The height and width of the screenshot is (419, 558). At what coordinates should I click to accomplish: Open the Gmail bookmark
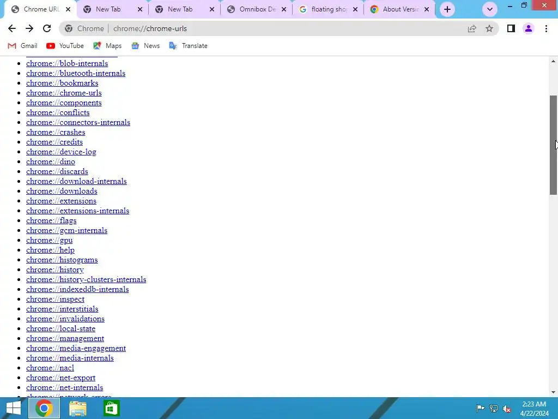pos(22,46)
